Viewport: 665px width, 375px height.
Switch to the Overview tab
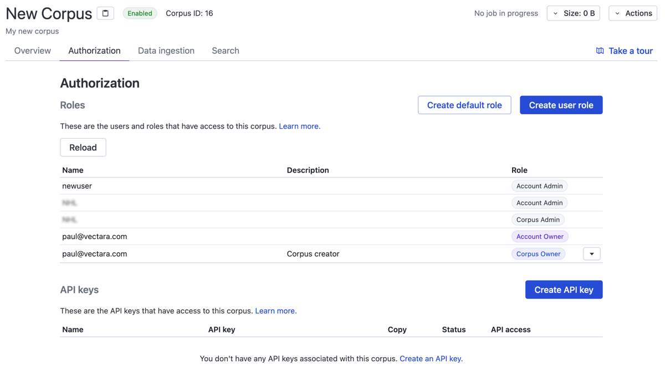(x=33, y=50)
